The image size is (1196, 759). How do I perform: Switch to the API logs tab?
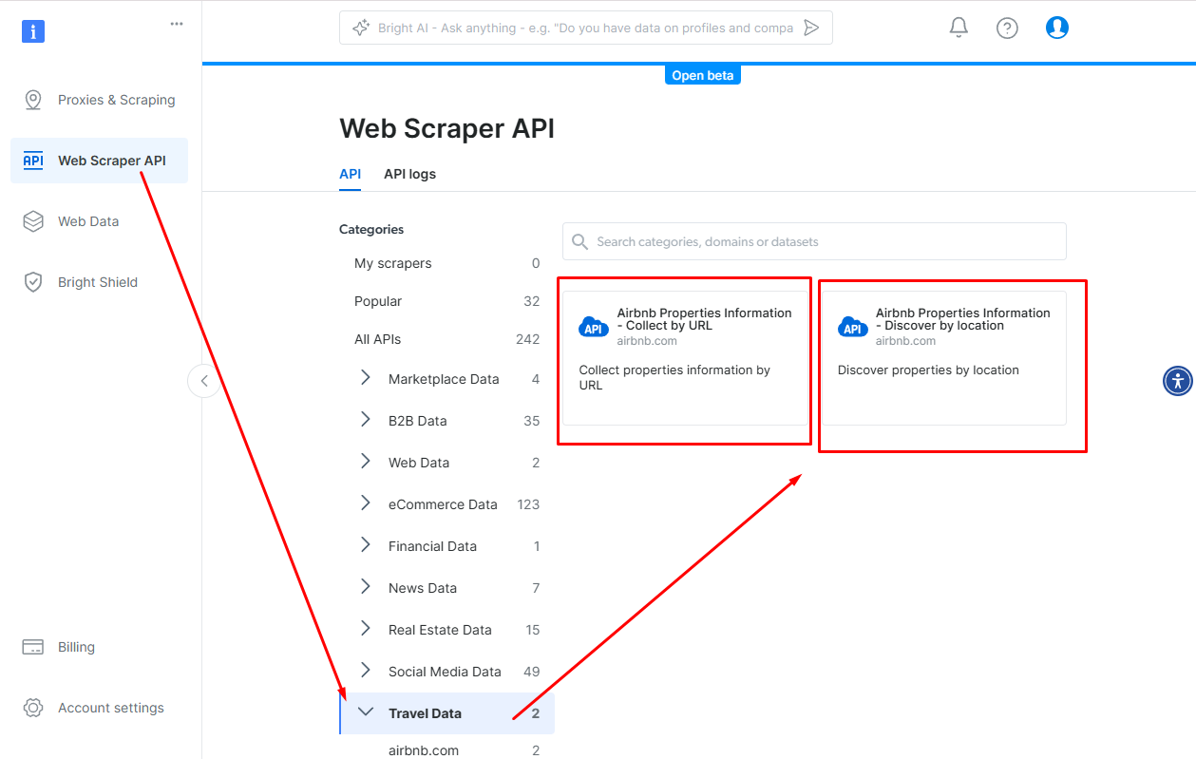(409, 174)
